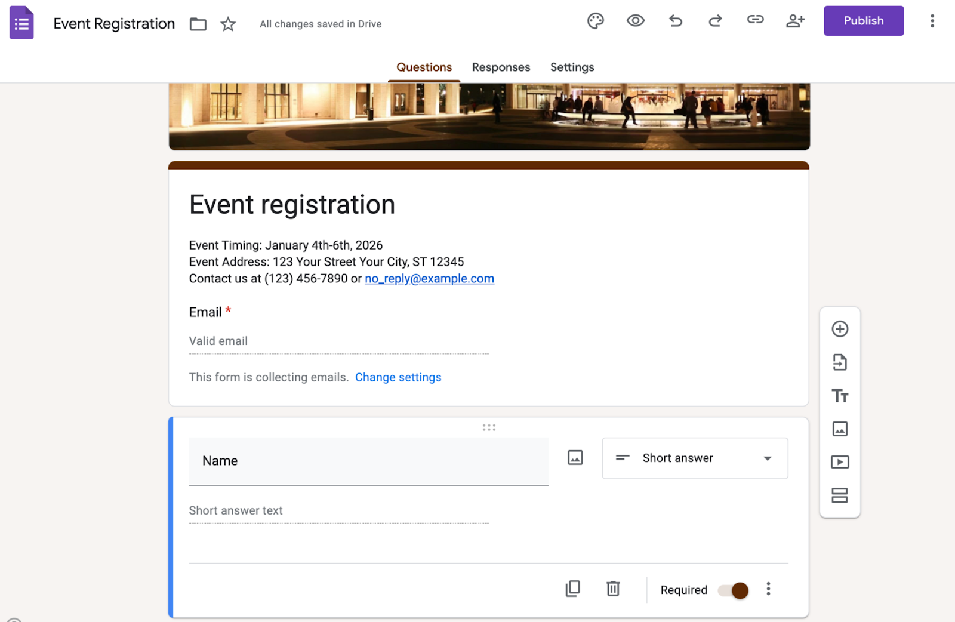Open the add collaborators icon
The image size is (955, 622).
coord(795,21)
